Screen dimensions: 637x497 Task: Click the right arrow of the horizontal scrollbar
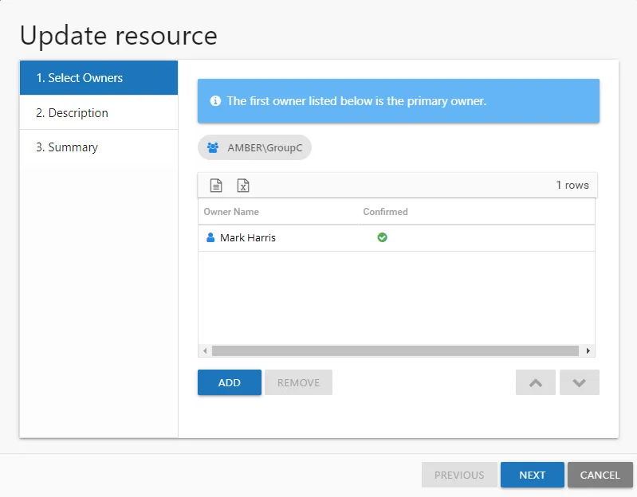[x=588, y=350]
